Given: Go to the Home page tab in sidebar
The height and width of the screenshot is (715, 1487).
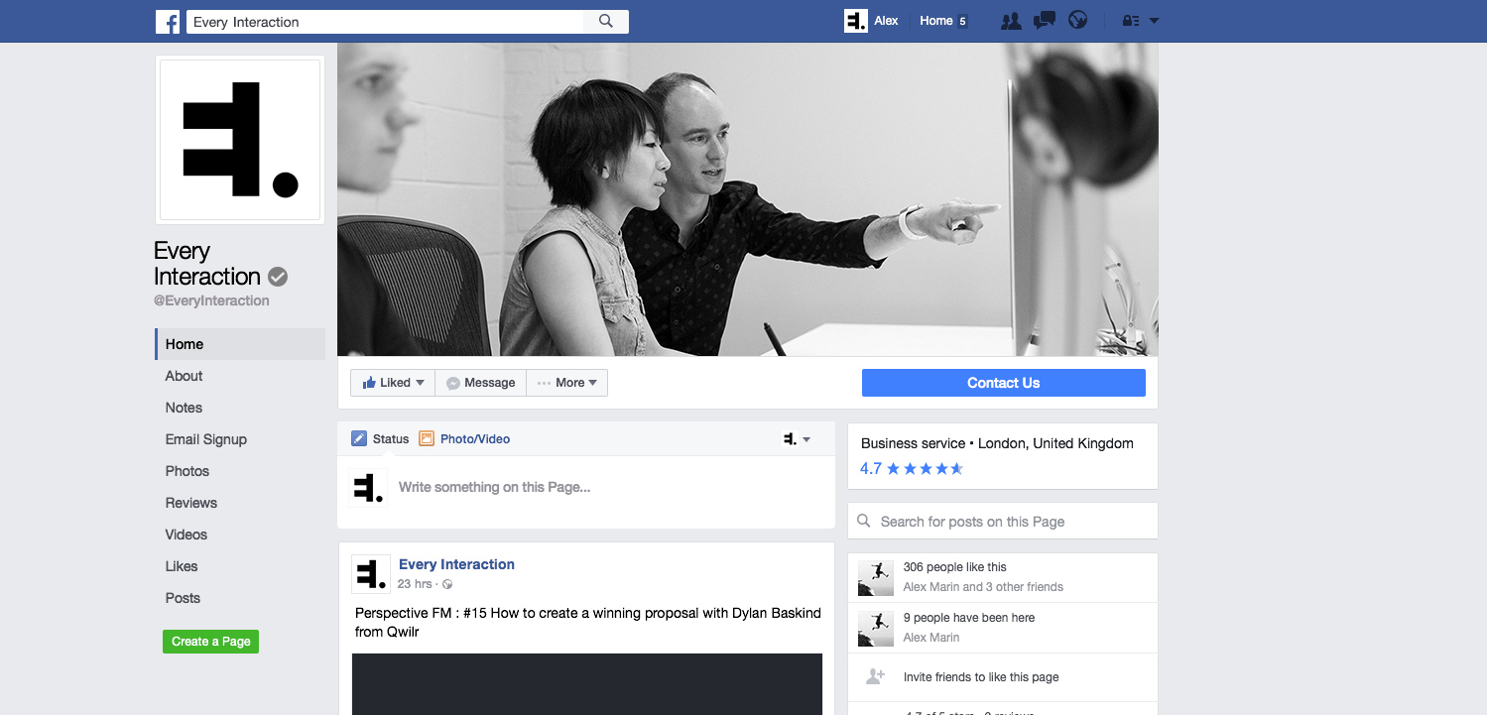Looking at the screenshot, I should point(240,344).
